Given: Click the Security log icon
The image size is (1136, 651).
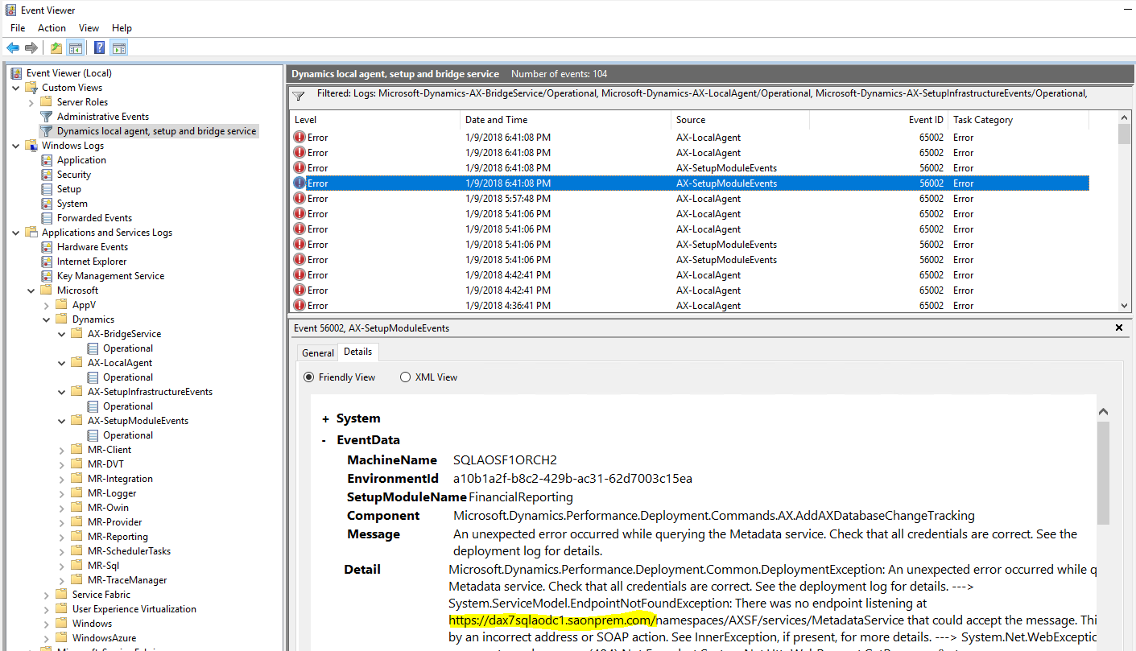Looking at the screenshot, I should click(47, 175).
